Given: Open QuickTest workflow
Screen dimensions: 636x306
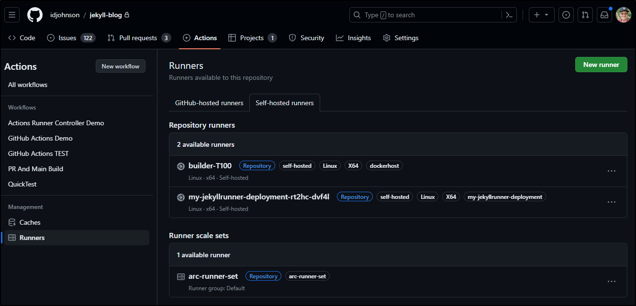Looking at the screenshot, I should click(22, 184).
